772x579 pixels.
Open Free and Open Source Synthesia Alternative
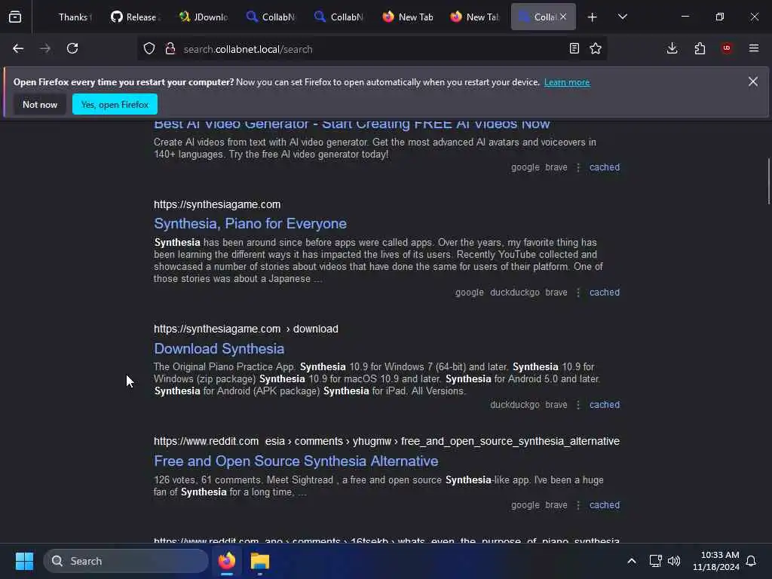coord(296,461)
